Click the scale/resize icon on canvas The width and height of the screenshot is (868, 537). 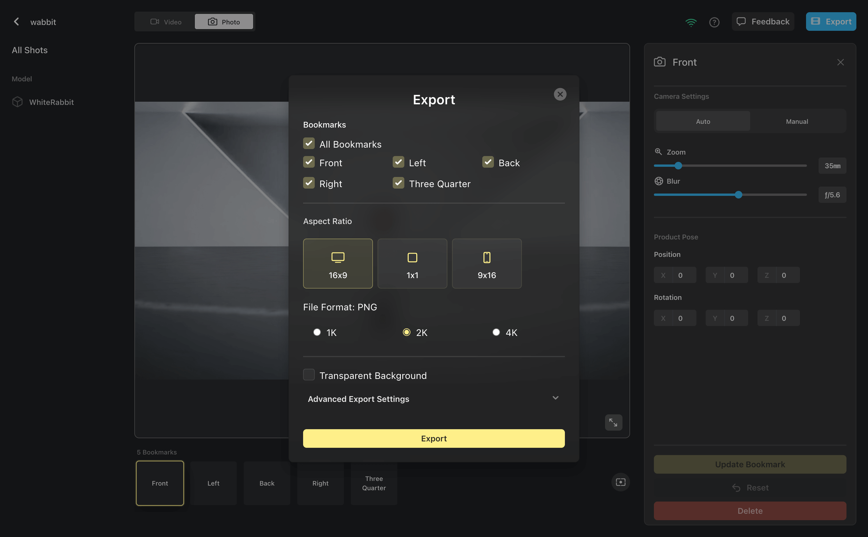click(613, 423)
